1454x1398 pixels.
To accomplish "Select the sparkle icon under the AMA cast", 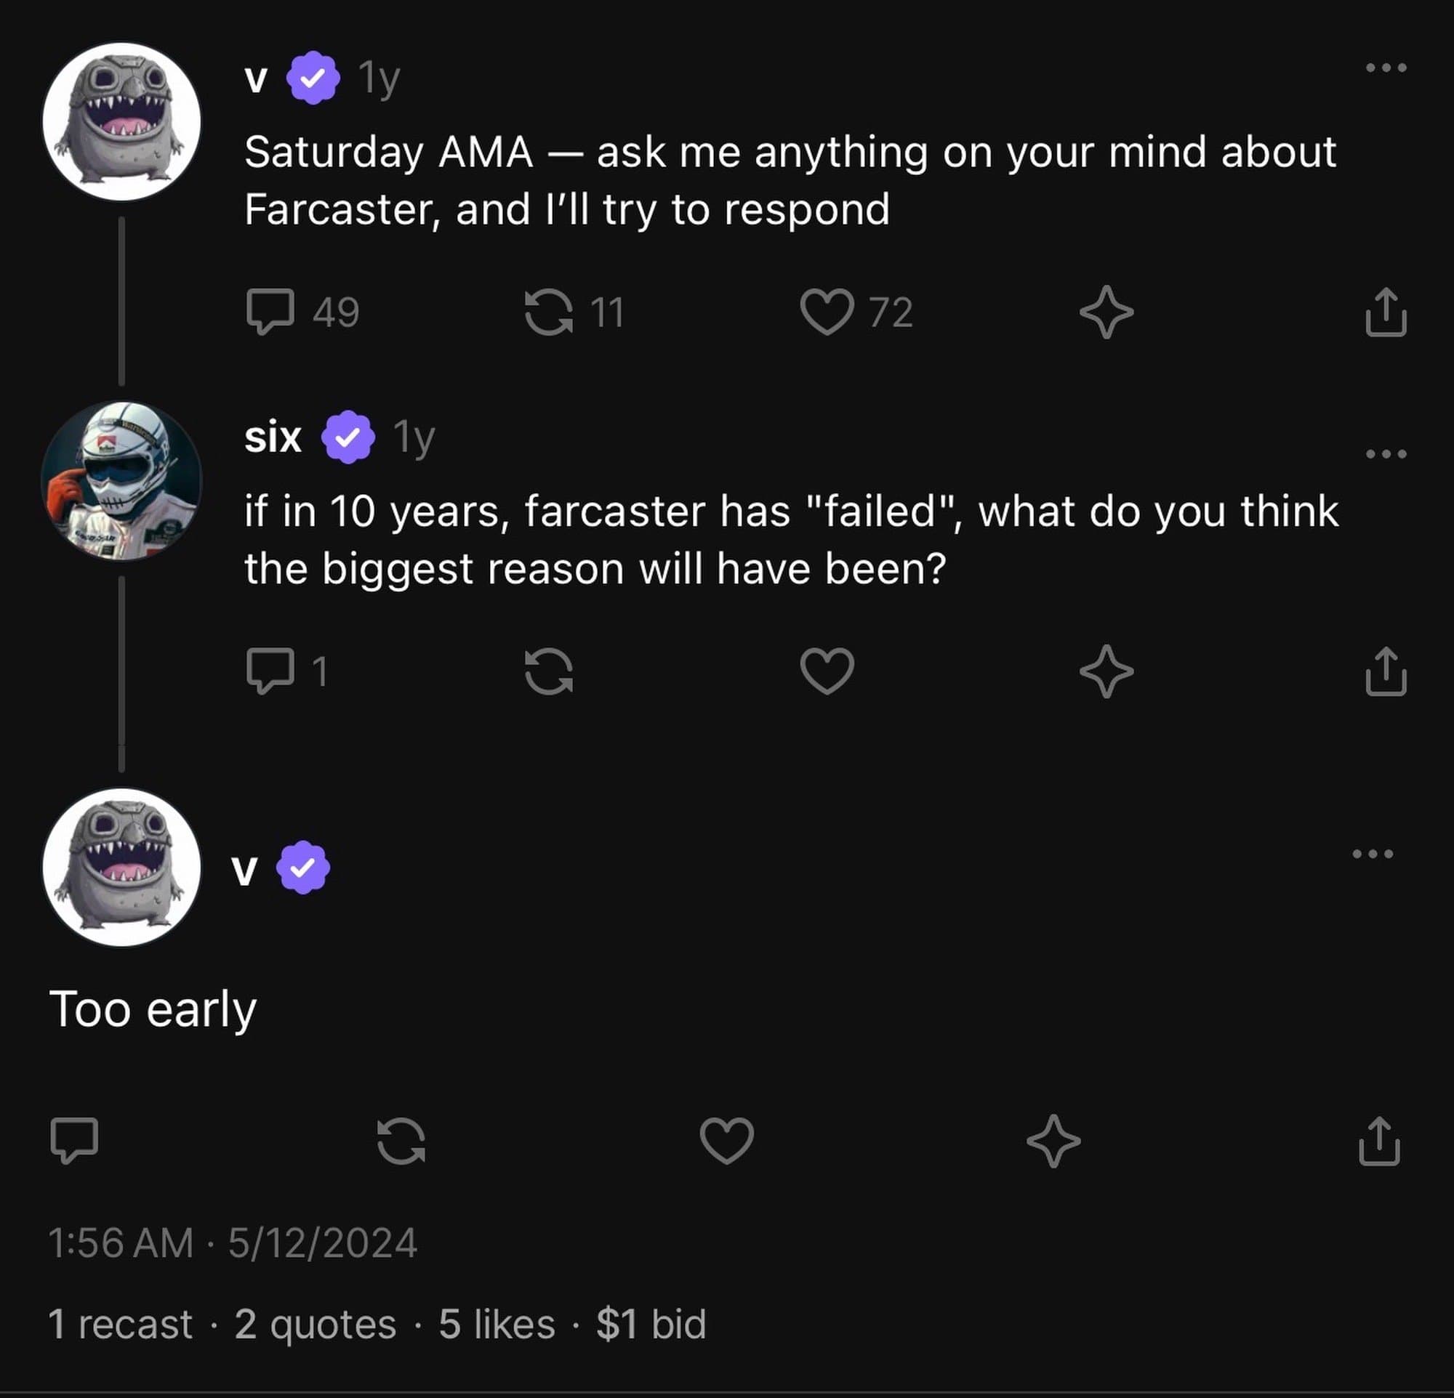I will pos(1106,313).
